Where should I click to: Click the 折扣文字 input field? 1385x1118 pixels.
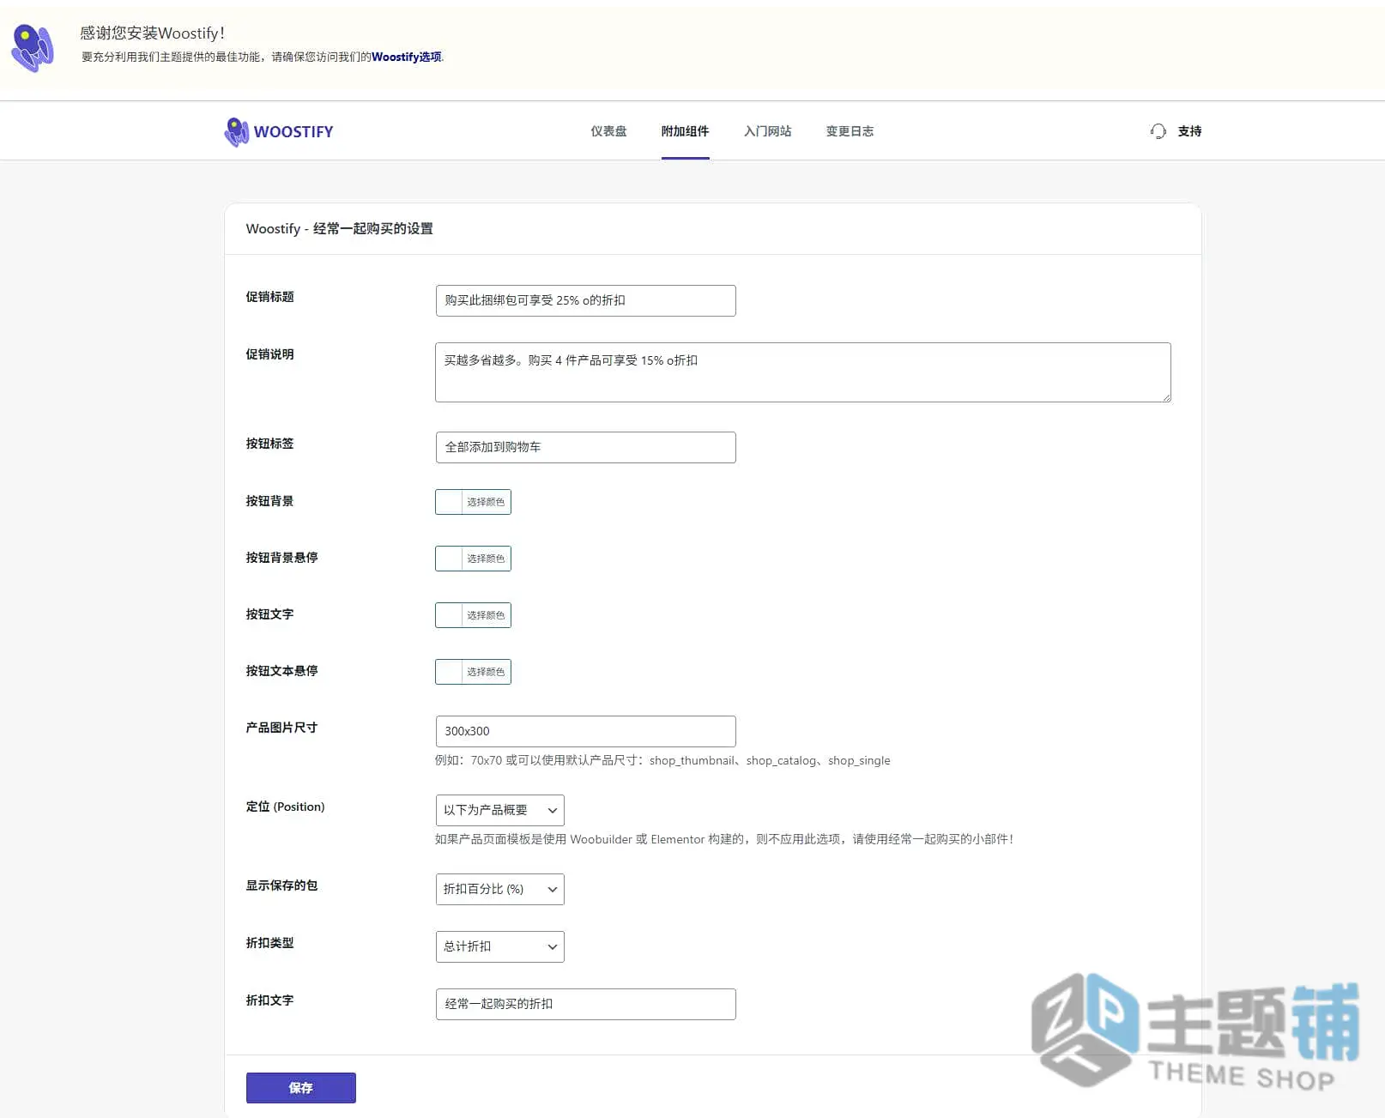pyautogui.click(x=585, y=1004)
